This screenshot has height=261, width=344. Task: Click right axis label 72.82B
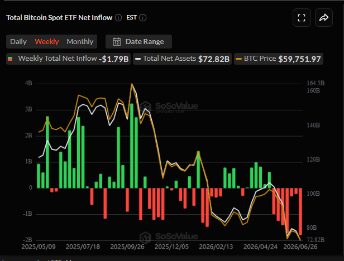316,239
